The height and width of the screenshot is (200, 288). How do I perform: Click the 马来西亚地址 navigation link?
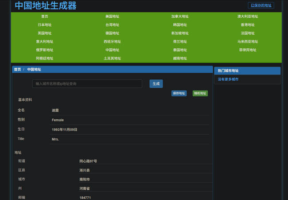(248, 42)
